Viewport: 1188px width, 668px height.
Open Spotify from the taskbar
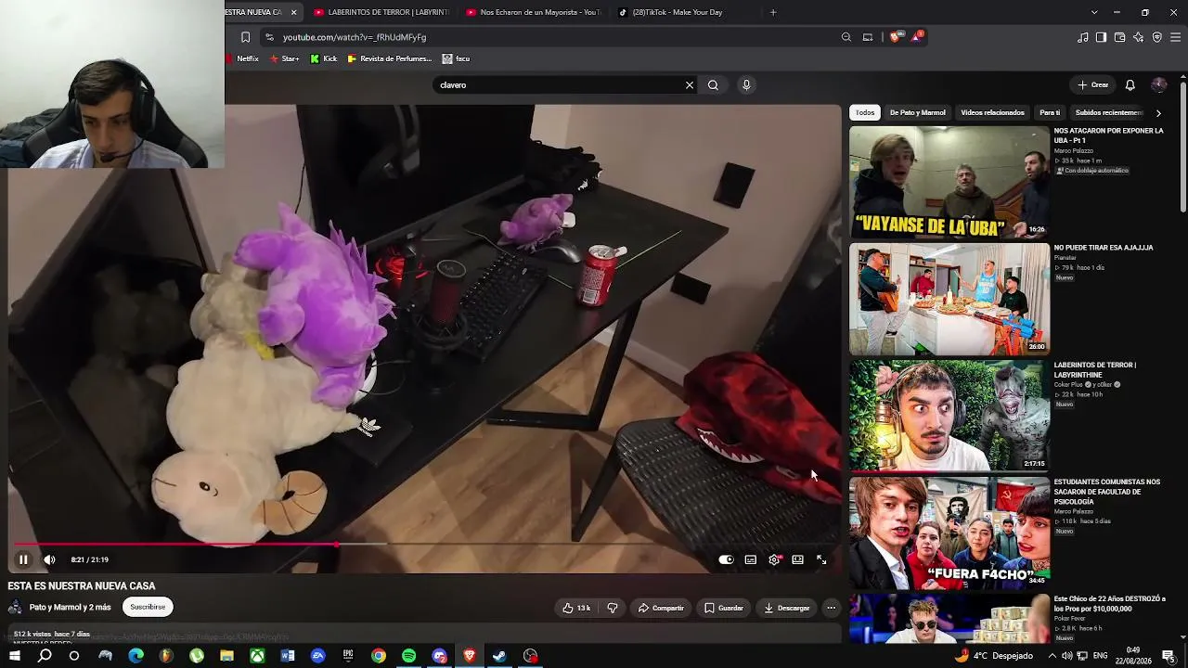[x=409, y=656]
